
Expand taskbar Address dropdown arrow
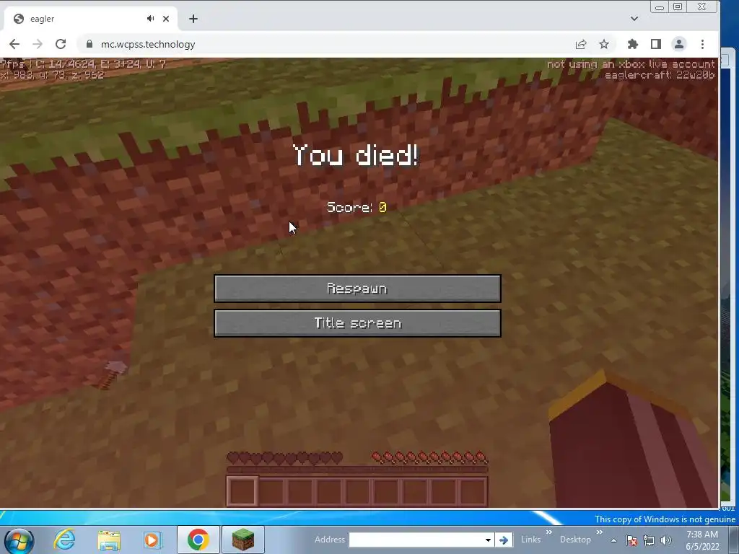pyautogui.click(x=489, y=540)
